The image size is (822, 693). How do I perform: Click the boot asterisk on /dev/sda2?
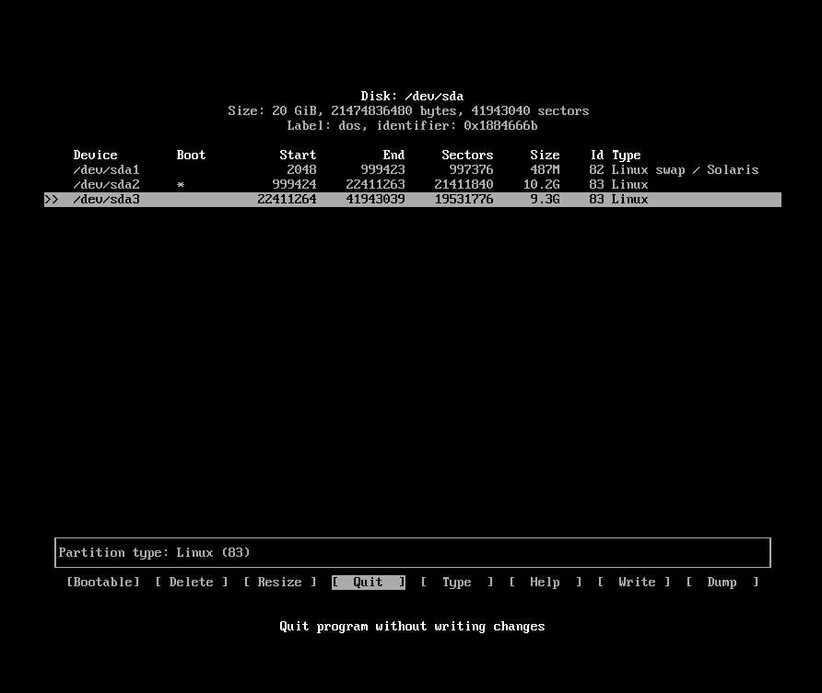[x=181, y=184]
